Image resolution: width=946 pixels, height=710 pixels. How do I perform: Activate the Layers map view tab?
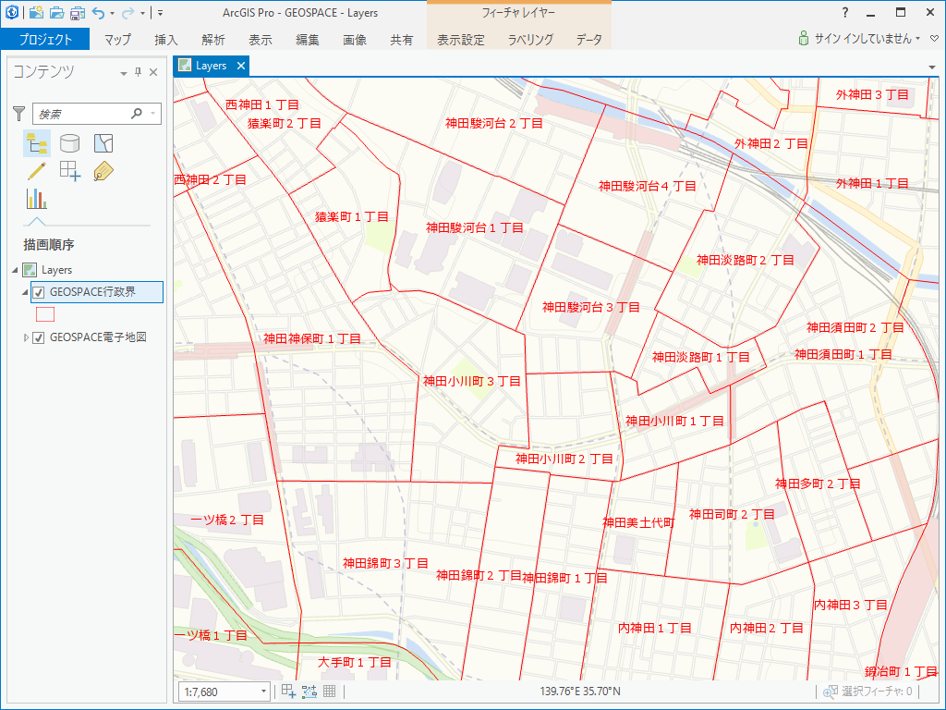pyautogui.click(x=212, y=66)
